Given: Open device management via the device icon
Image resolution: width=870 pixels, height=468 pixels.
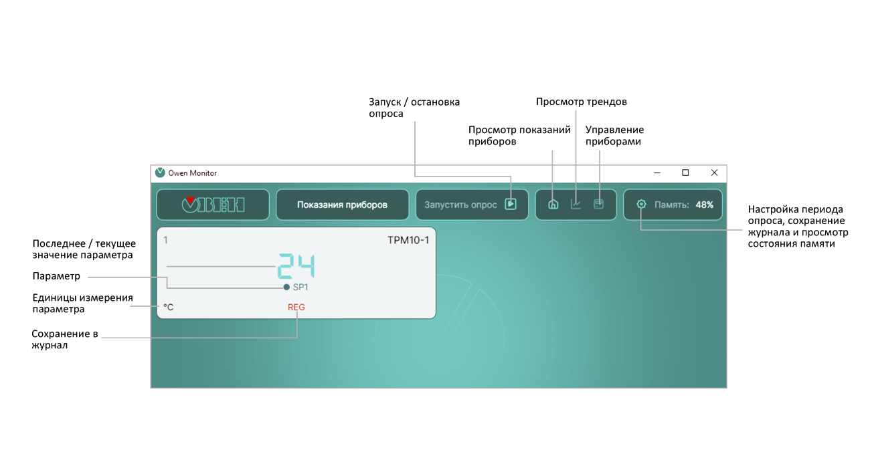Looking at the screenshot, I should 598,204.
